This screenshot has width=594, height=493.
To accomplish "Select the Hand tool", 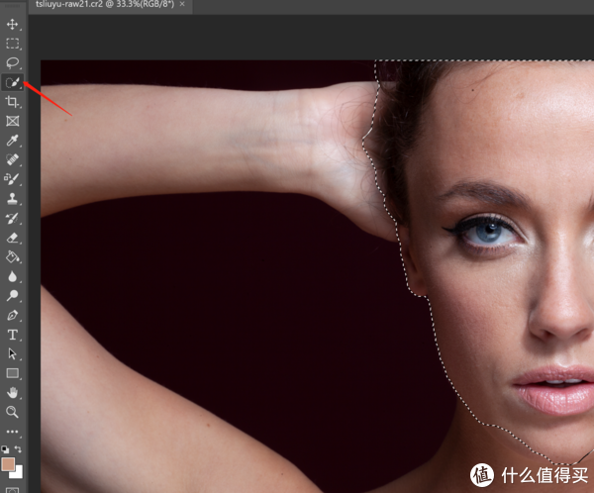I will tap(12, 393).
